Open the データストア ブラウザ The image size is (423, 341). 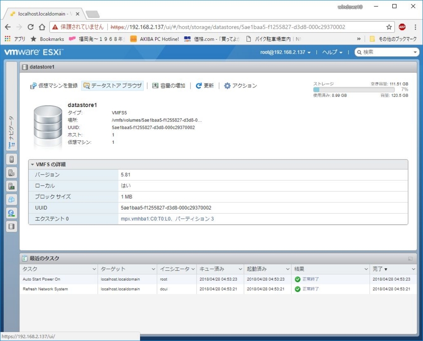112,86
